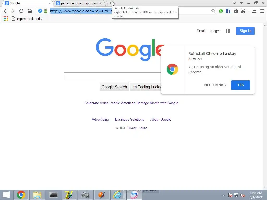The height and width of the screenshot is (200, 267).
Task: Close the Google tab
Action: tap(49, 3)
